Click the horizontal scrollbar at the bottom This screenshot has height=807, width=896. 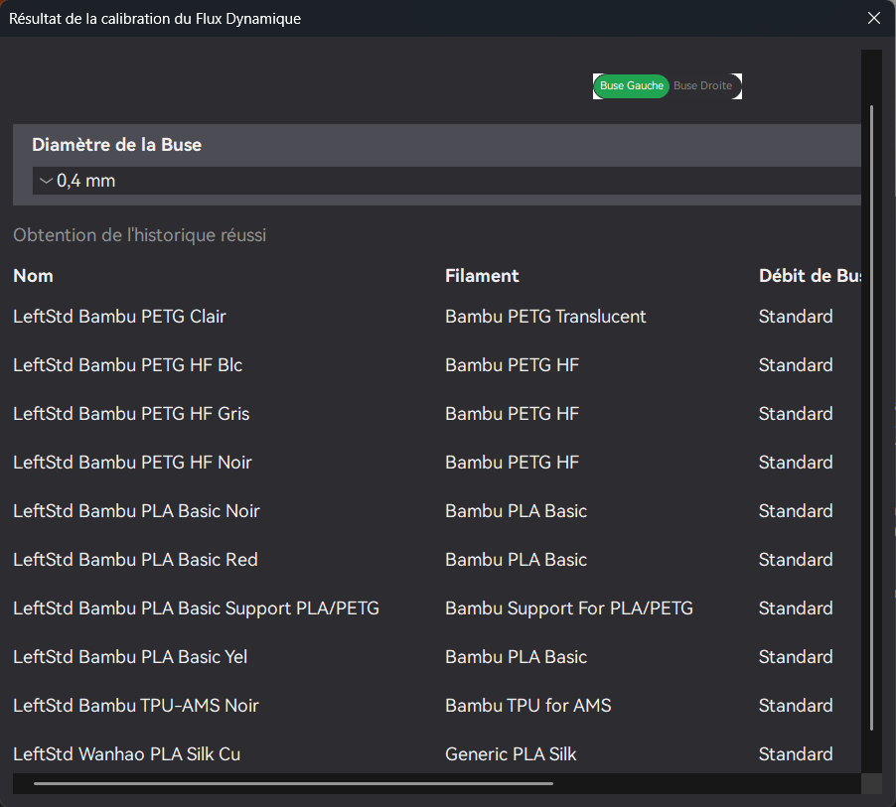[293, 783]
